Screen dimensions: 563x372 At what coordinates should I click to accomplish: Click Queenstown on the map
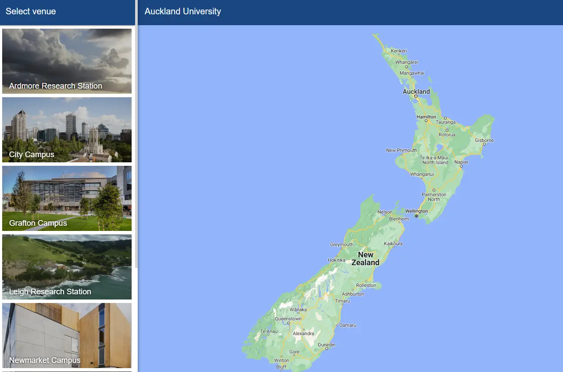(288, 319)
